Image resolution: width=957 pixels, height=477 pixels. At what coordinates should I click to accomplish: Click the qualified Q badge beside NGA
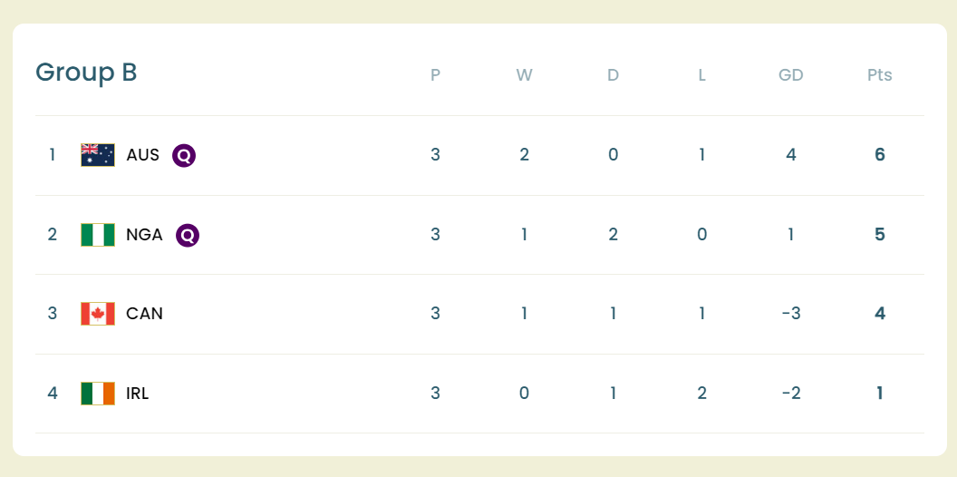(x=187, y=235)
